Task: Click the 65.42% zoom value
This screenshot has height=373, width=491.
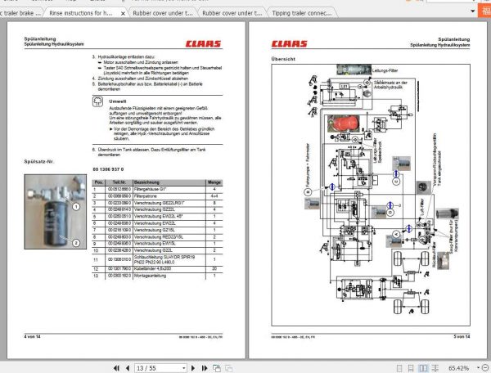Action: tap(459, 368)
